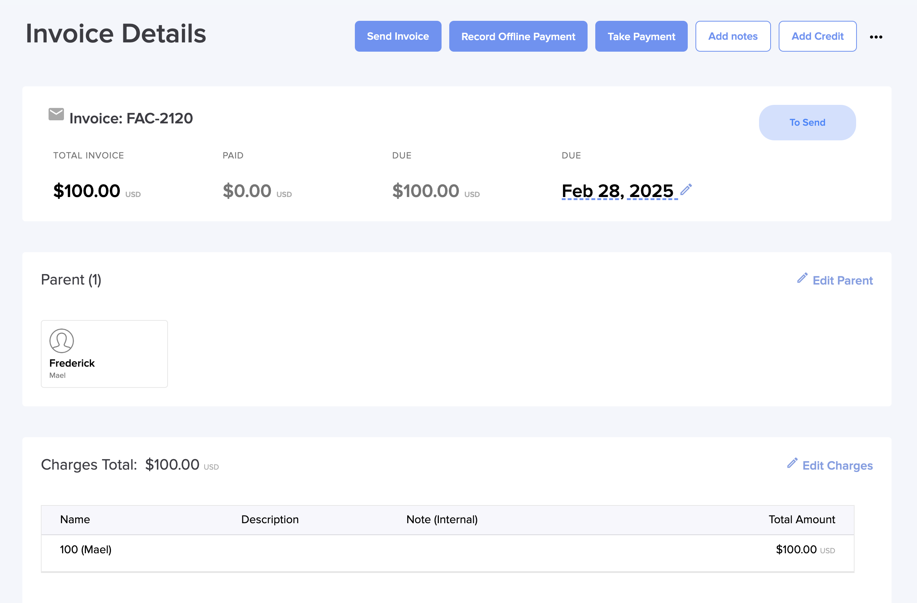
Task: Click the Edit Parent link
Action: pyautogui.click(x=842, y=280)
